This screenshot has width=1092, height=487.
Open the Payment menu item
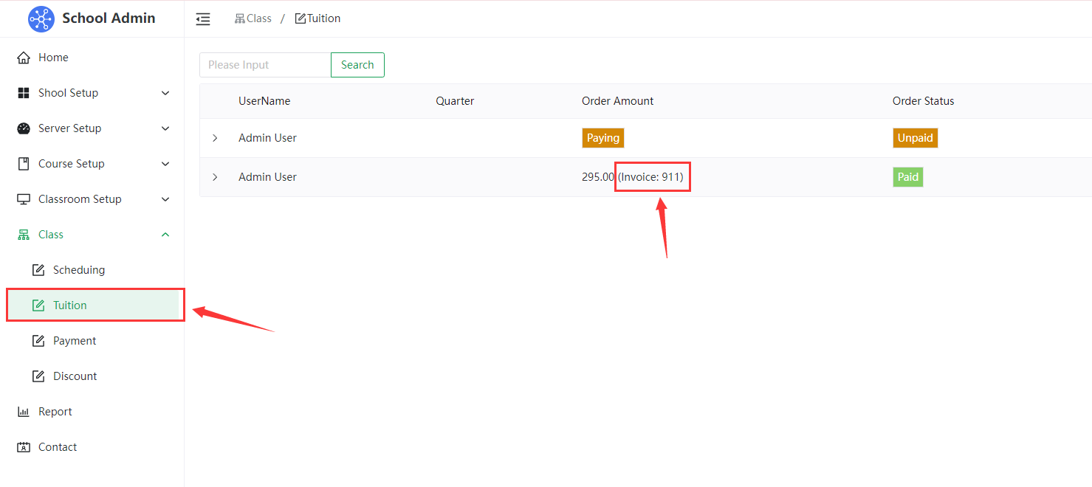(74, 341)
